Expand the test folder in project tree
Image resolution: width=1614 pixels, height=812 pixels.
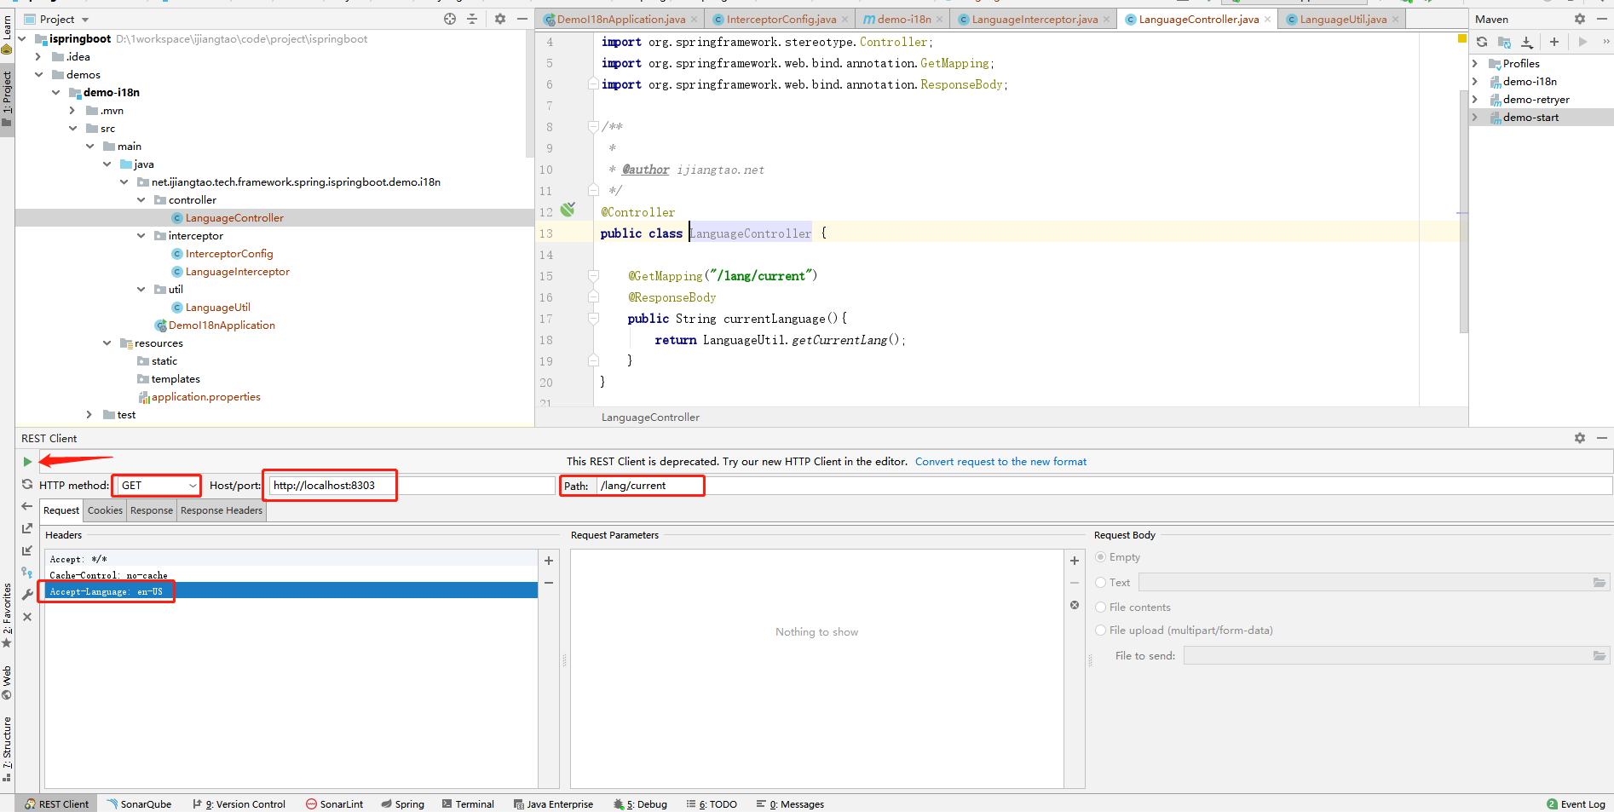pos(89,415)
